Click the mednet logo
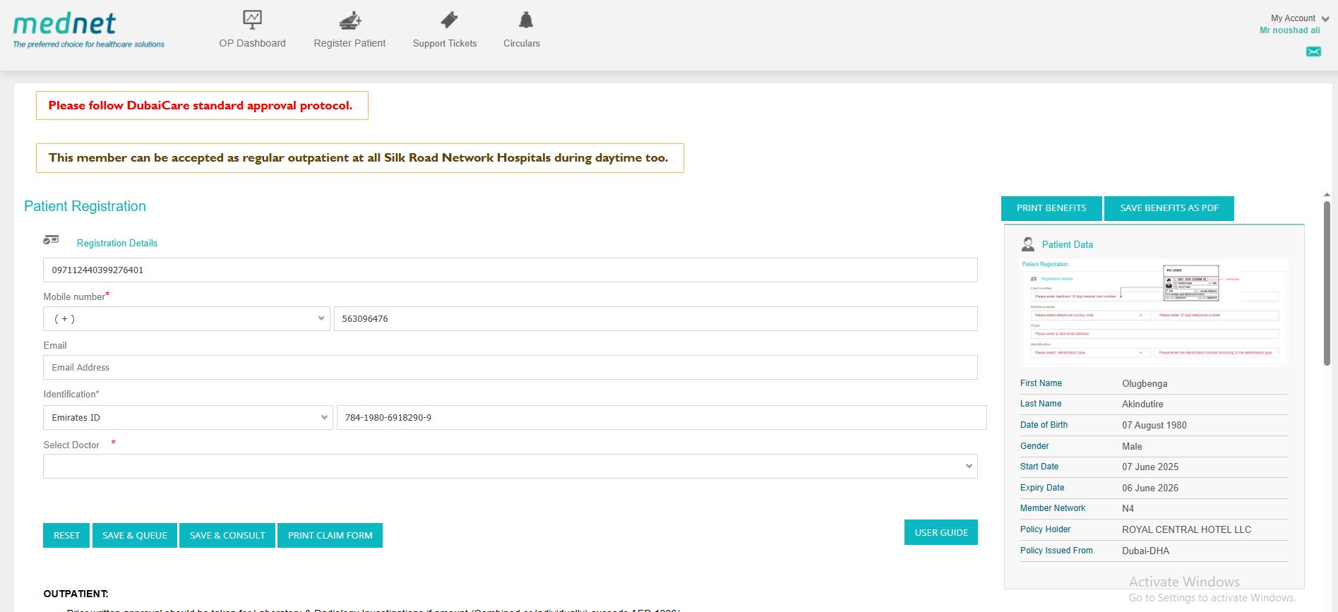The image size is (1338, 612). [88, 31]
